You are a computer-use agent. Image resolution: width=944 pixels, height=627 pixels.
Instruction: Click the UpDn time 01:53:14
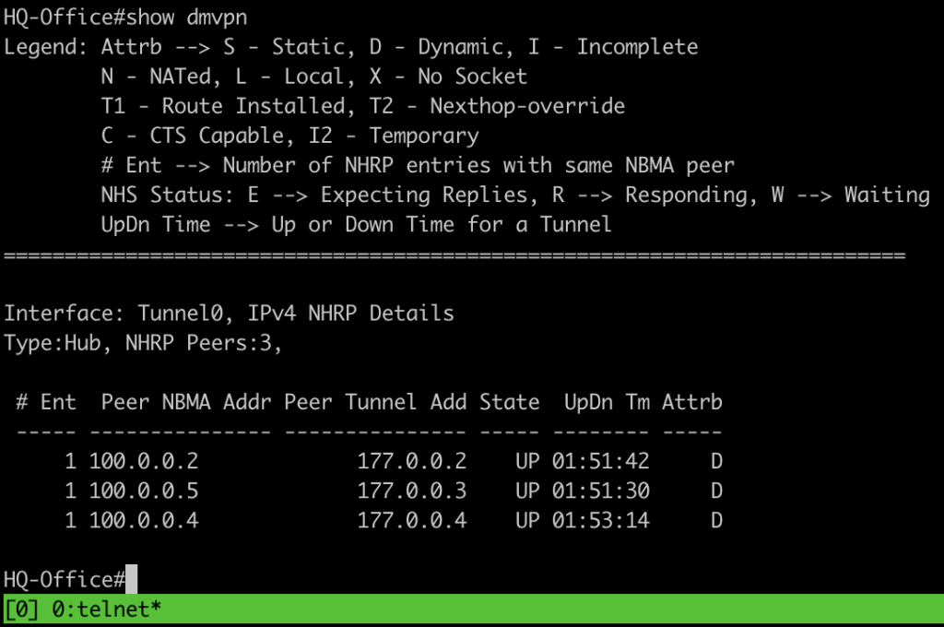600,520
